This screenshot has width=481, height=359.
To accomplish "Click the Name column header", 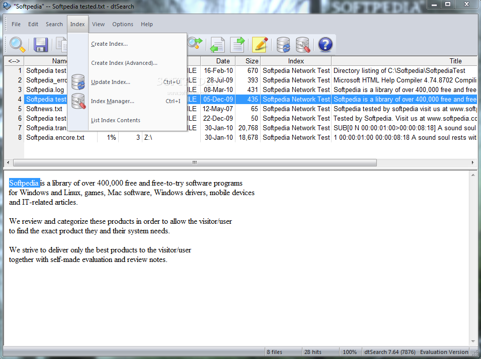I will [x=46, y=61].
